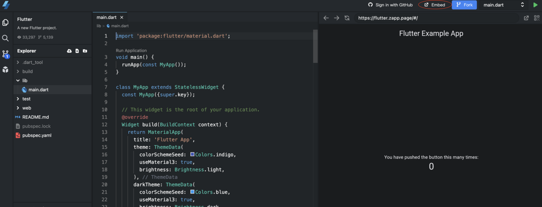The width and height of the screenshot is (542, 207).
Task: Click the preview URL address field
Action: point(436,18)
